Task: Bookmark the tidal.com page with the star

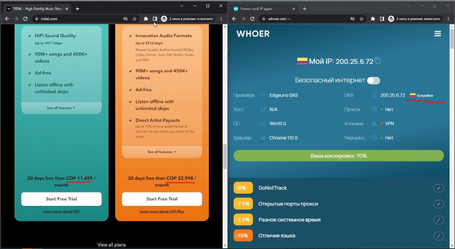Action: (134, 19)
